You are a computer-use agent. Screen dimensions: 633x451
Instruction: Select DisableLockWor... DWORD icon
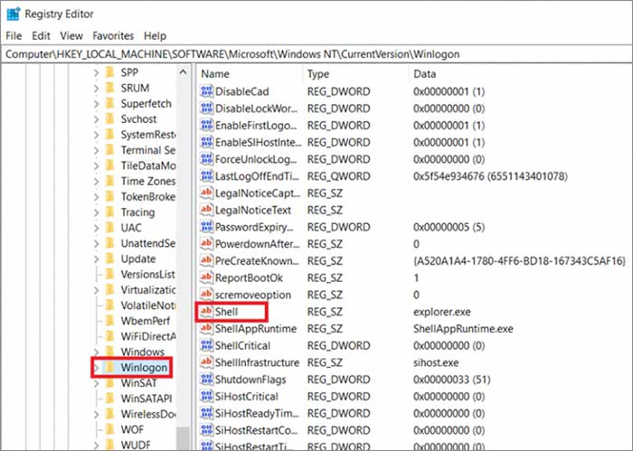[206, 108]
